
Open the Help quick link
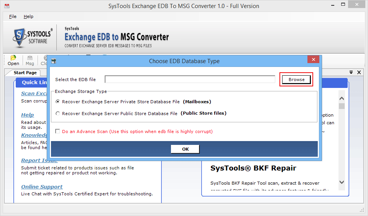(x=28, y=115)
